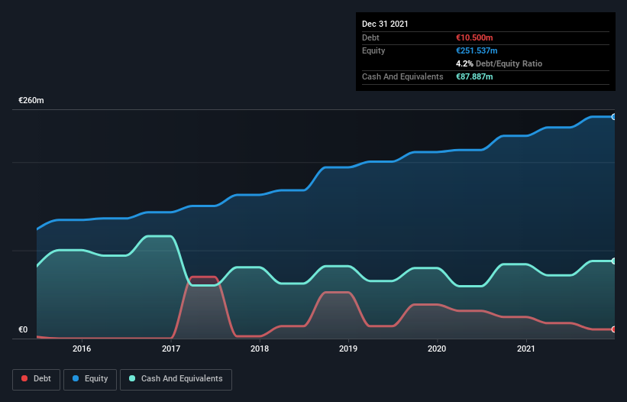627x402 pixels.
Task: Toggle the Debt series legend button
Action: pyautogui.click(x=37, y=379)
